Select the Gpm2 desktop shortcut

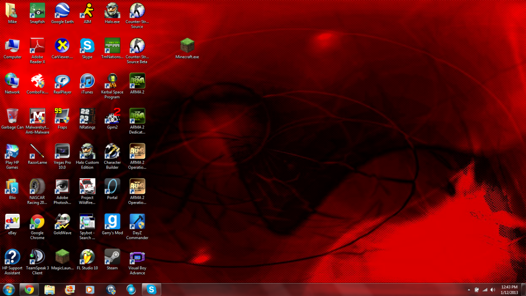(x=112, y=119)
